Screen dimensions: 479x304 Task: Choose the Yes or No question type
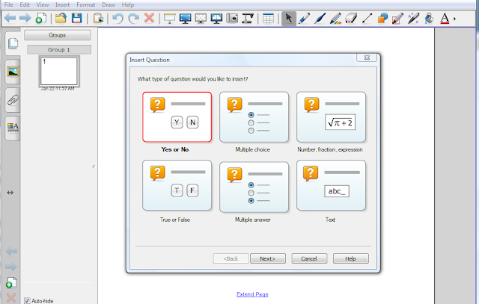pyautogui.click(x=177, y=117)
